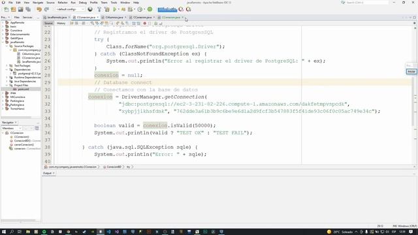Toggle a breakpoint on line 28 in the gutter

coord(48,76)
